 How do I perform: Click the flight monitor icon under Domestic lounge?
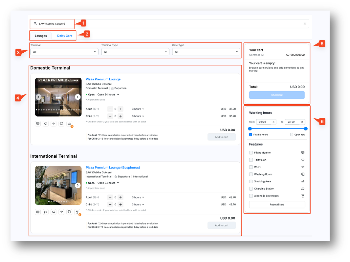(38, 124)
